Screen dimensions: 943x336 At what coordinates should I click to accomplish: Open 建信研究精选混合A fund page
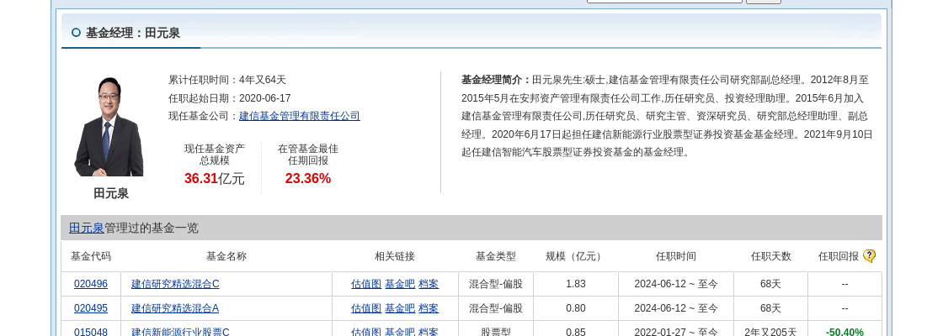175,308
